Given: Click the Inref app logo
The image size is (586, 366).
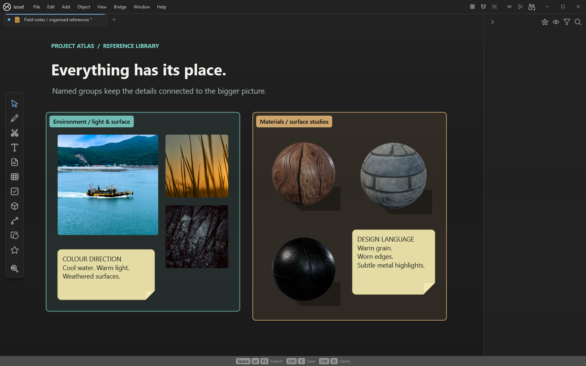Looking at the screenshot, I should pos(7,7).
